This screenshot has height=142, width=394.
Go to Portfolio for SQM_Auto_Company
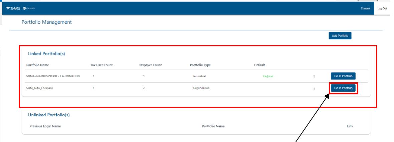[343, 88]
